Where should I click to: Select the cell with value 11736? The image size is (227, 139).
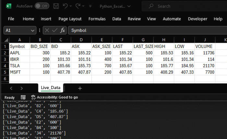coord(205,53)
